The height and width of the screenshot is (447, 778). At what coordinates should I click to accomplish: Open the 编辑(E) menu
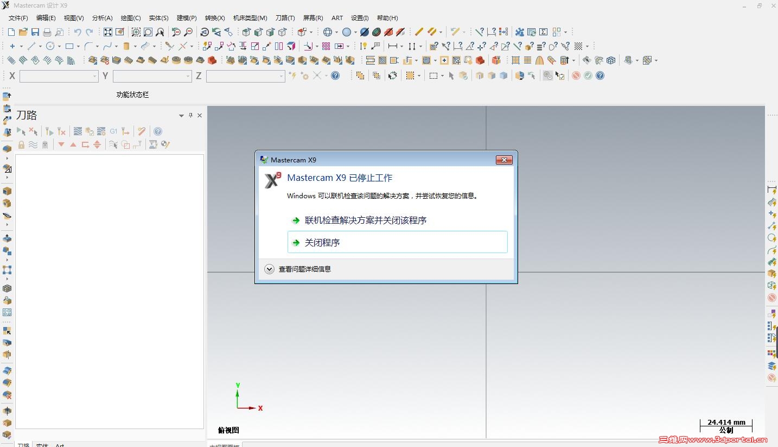point(46,18)
